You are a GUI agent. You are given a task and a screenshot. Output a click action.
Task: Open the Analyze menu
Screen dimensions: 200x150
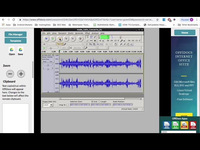(95, 33)
